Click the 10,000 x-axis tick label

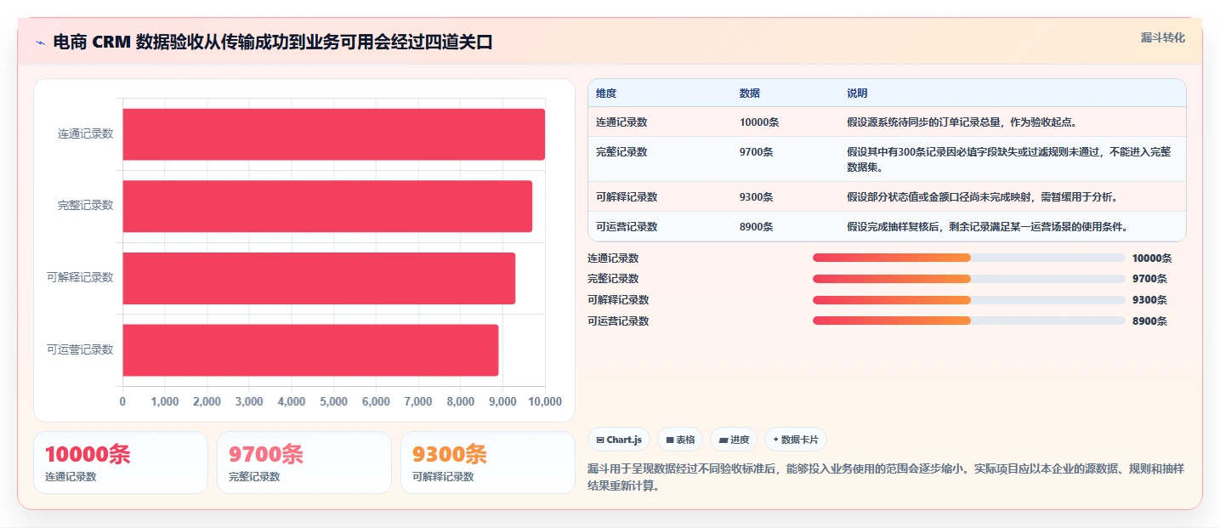pyautogui.click(x=545, y=401)
